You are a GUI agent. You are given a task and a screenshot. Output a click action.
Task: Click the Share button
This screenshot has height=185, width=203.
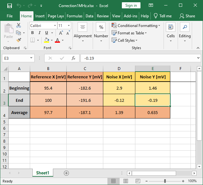pyautogui.click(x=187, y=16)
